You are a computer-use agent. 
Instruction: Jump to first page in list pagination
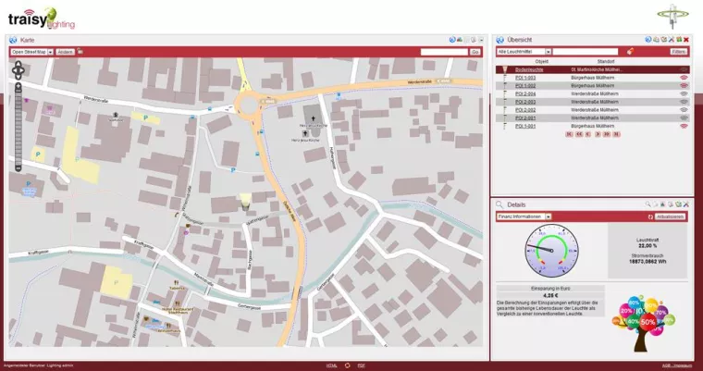(569, 134)
